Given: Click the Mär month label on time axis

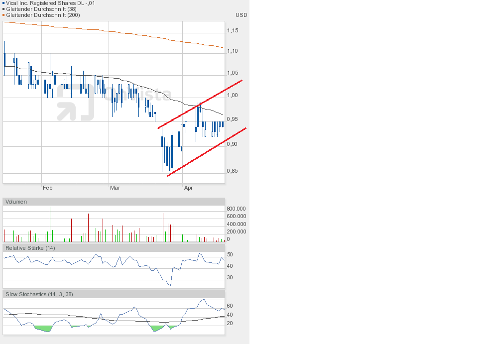Looking at the screenshot, I should coord(115,188).
